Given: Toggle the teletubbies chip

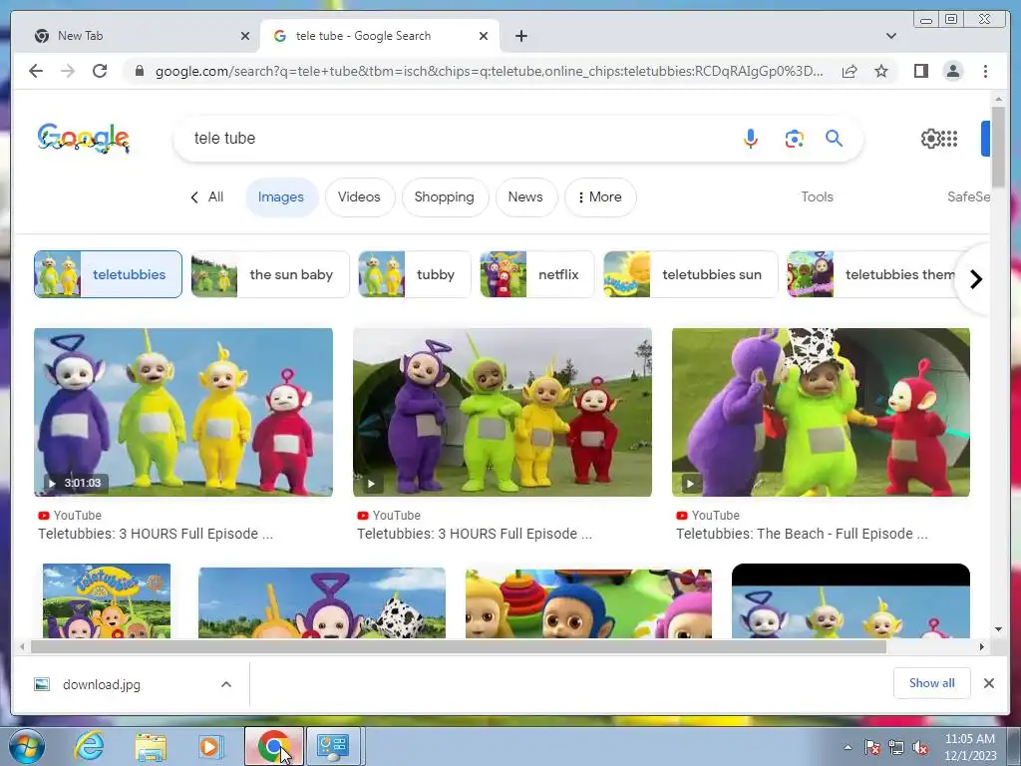Looking at the screenshot, I should [108, 274].
